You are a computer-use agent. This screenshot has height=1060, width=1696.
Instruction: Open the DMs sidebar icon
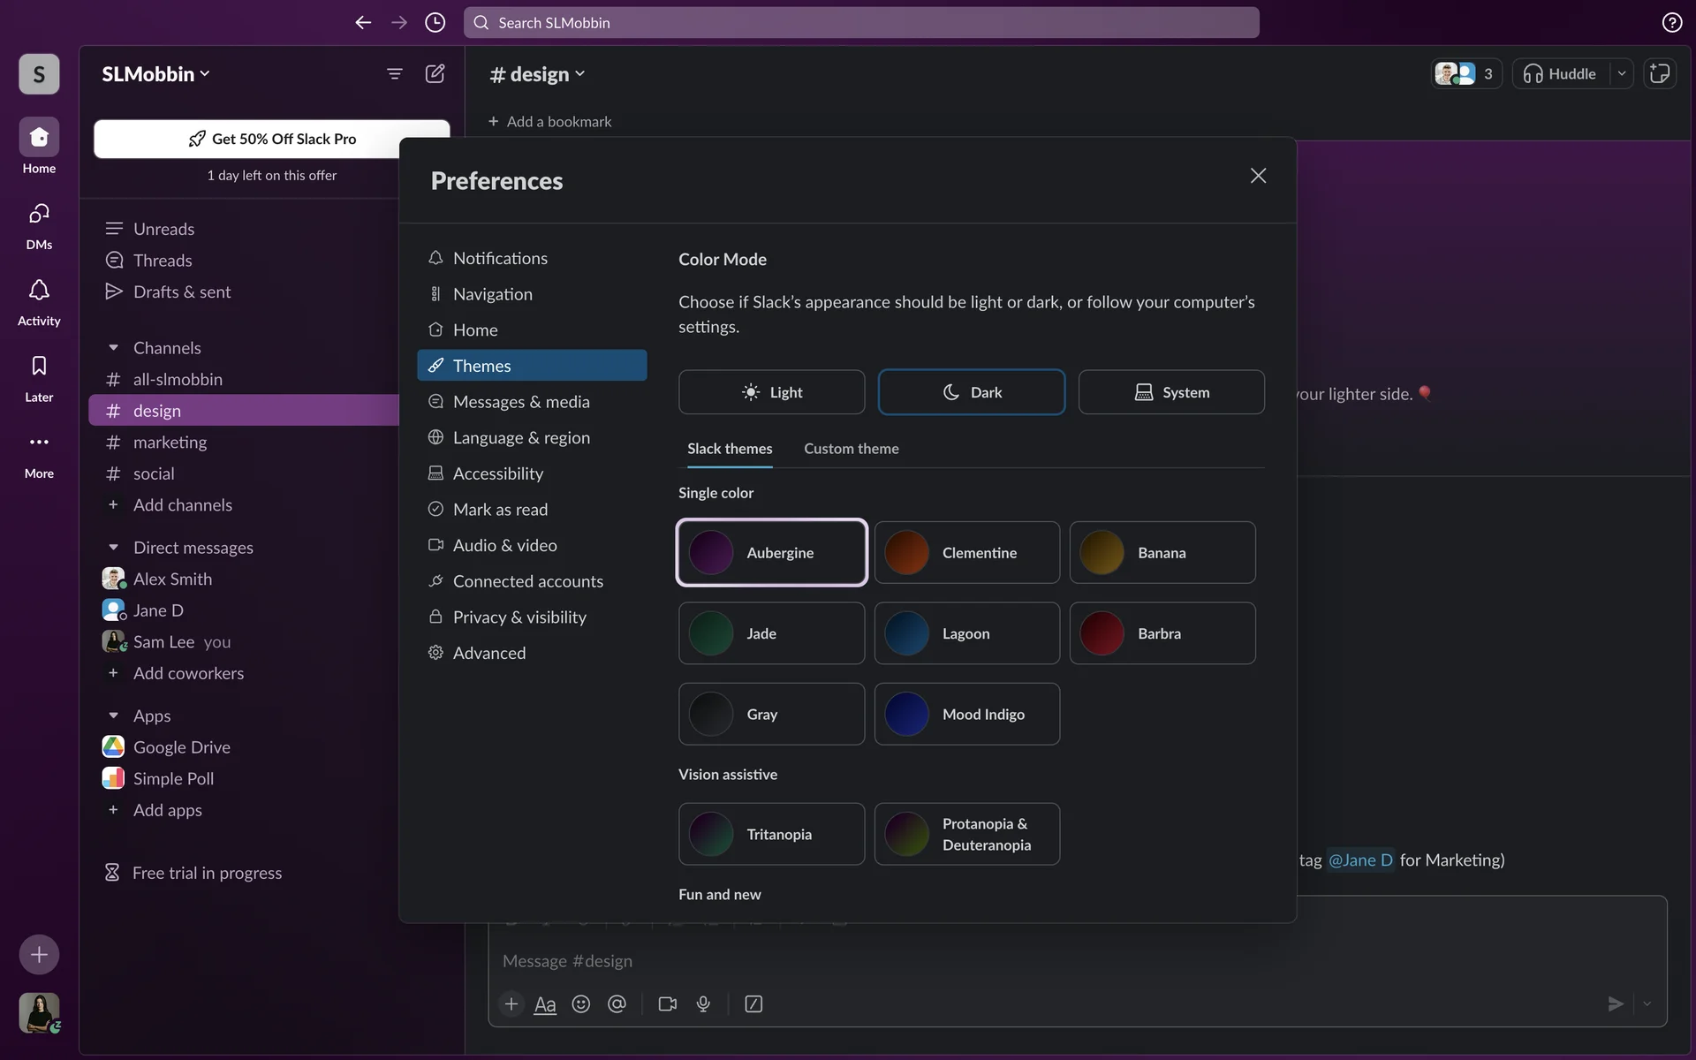tap(39, 214)
